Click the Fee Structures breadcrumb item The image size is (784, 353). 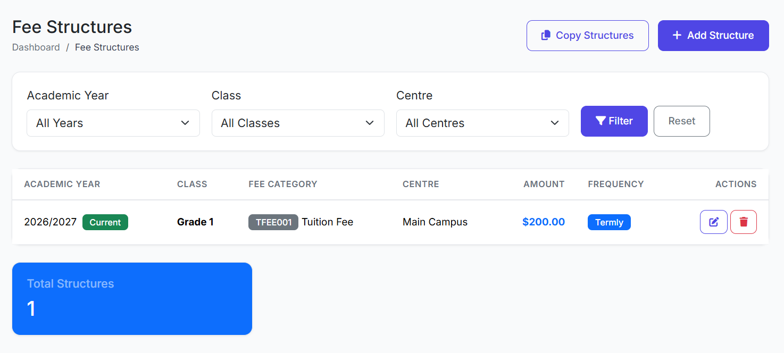click(x=107, y=47)
